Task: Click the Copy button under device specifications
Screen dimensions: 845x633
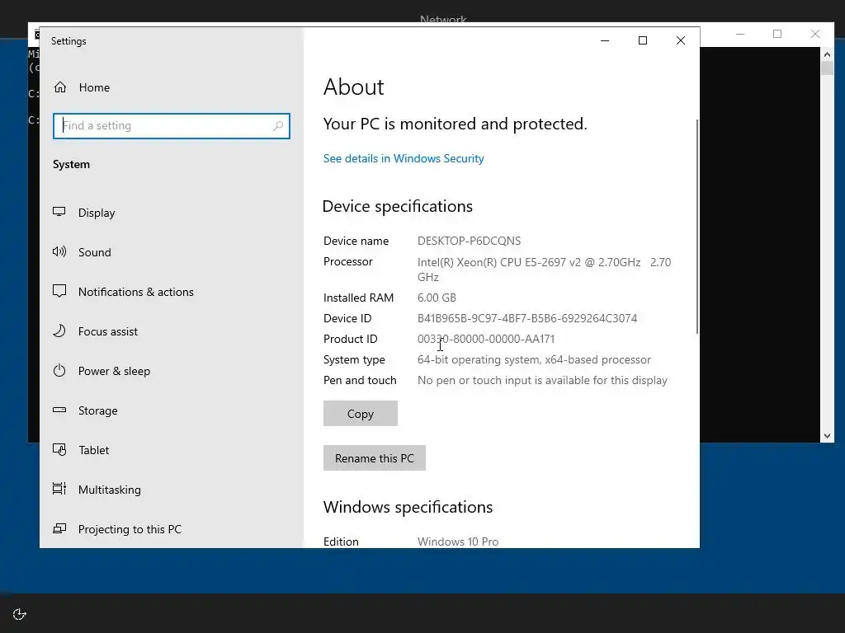Action: (x=361, y=414)
